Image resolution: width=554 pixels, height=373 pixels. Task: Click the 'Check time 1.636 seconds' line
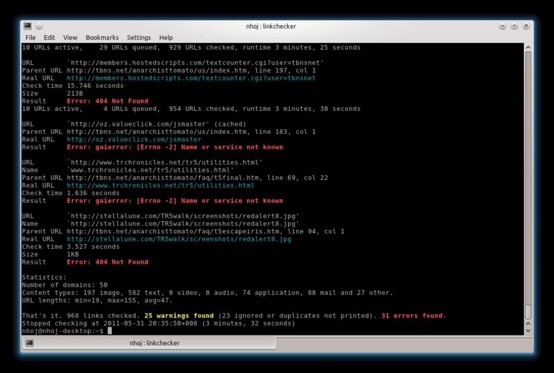(x=70, y=193)
